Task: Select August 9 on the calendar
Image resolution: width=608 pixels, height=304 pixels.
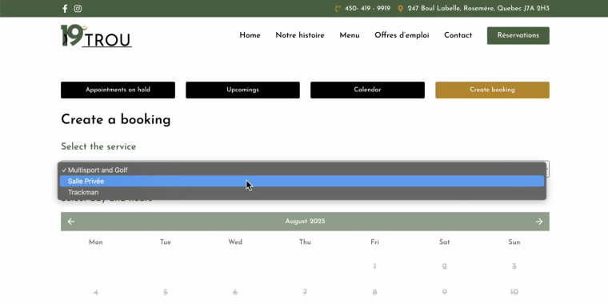Action: [444, 292]
